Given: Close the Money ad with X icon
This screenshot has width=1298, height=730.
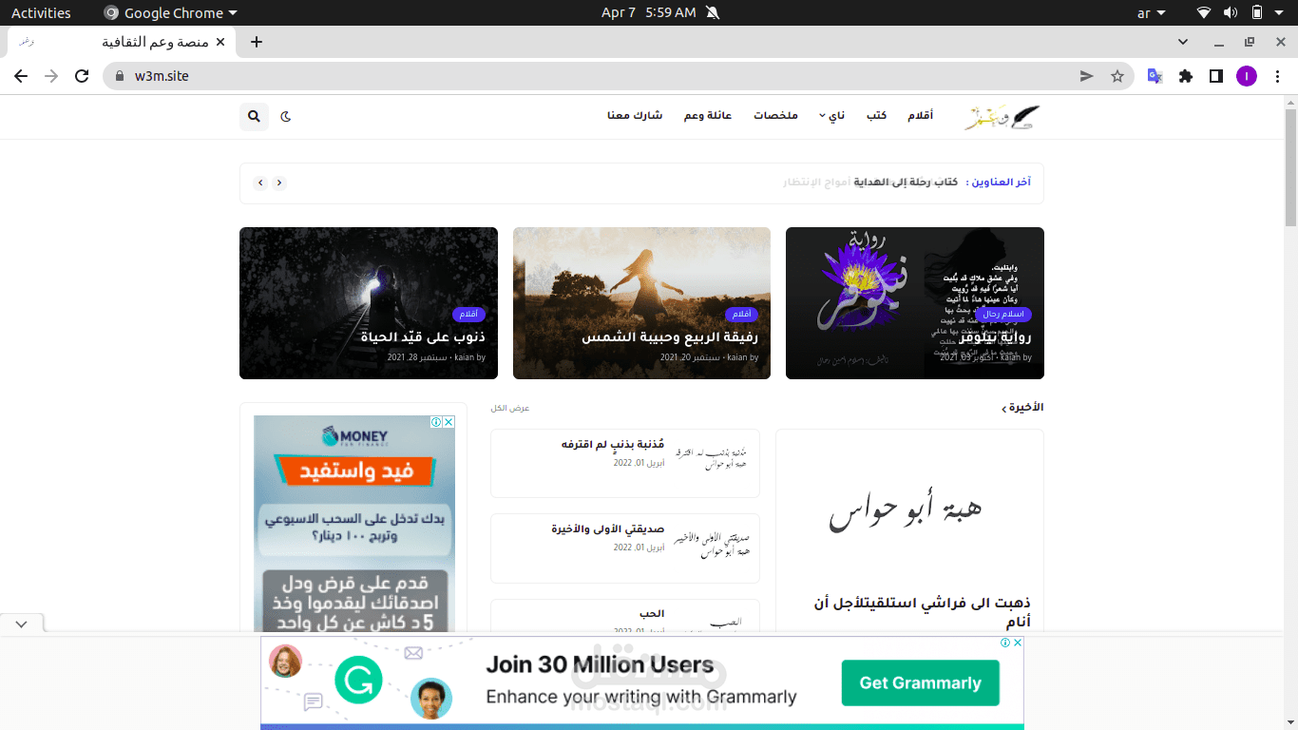Looking at the screenshot, I should click(449, 422).
